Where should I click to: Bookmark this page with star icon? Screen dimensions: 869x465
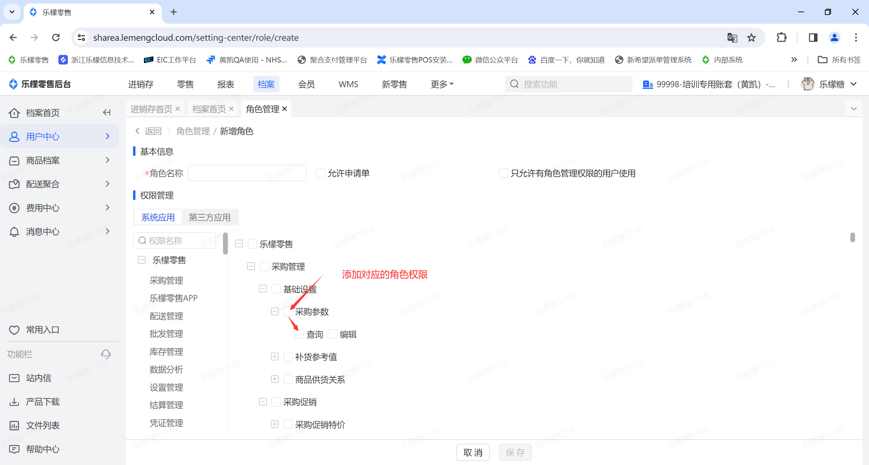click(x=751, y=38)
